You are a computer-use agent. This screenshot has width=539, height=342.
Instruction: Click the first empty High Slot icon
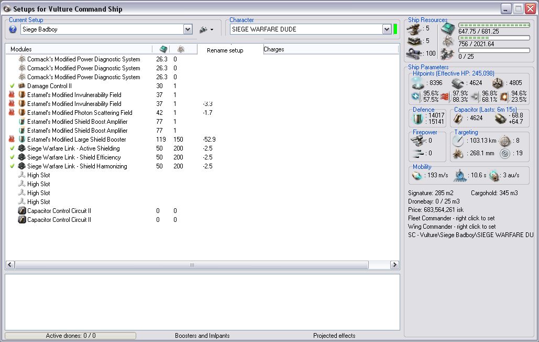pos(22,175)
